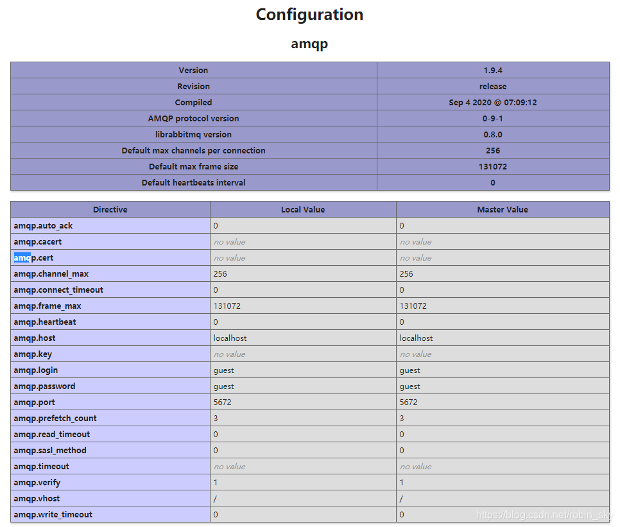Click the Default max frame size value 131072

pyautogui.click(x=492, y=166)
